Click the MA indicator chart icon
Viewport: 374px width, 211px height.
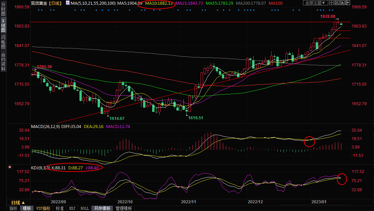point(68,3)
